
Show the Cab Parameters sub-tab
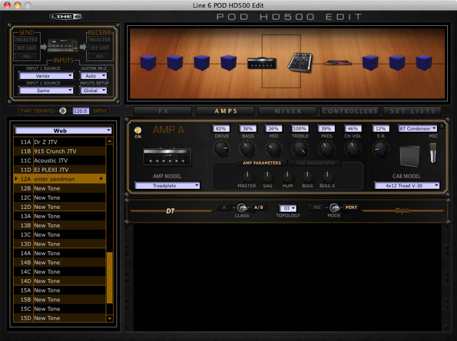315,163
